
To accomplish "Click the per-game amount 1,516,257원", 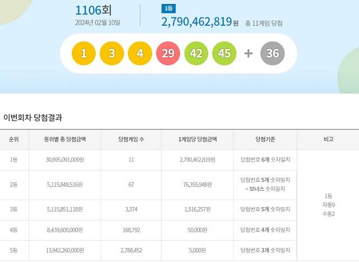I will tap(197, 209).
